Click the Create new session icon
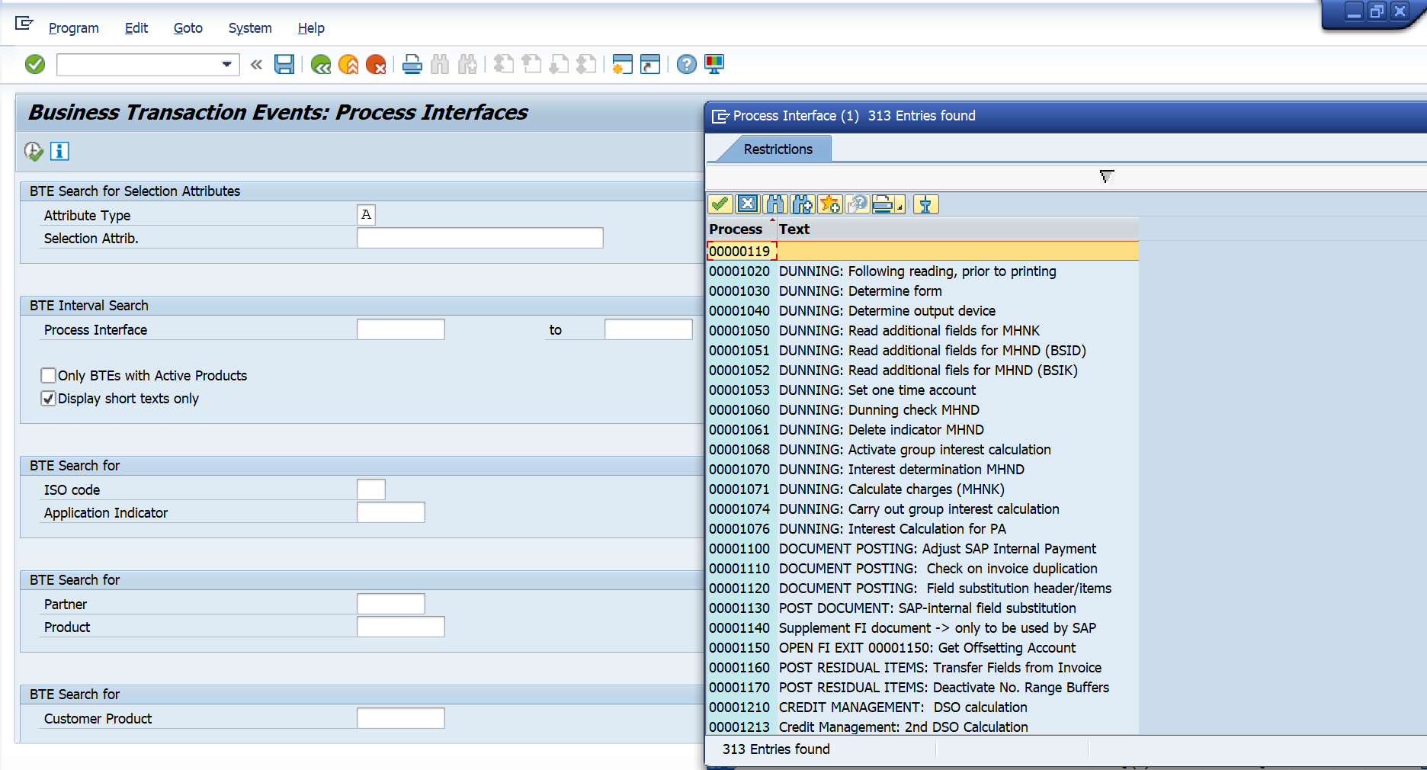 pos(622,64)
